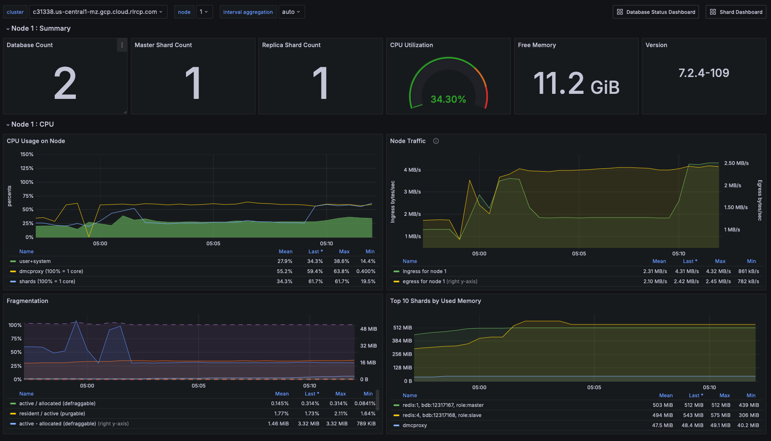This screenshot has width=771, height=441.
Task: Open the auto interval aggregation dropdown
Action: click(291, 12)
